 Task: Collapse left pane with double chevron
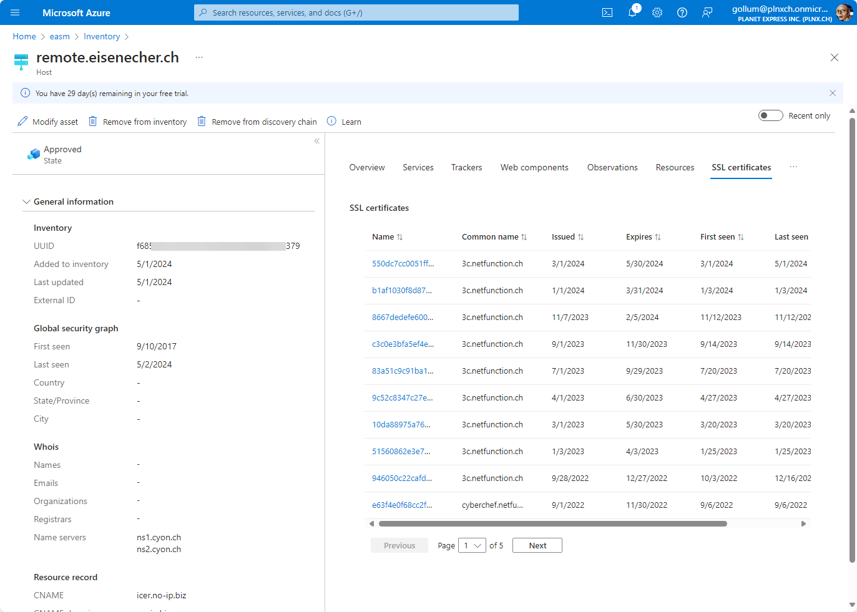pyautogui.click(x=317, y=141)
